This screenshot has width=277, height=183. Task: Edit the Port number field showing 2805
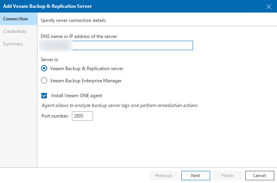82,116
